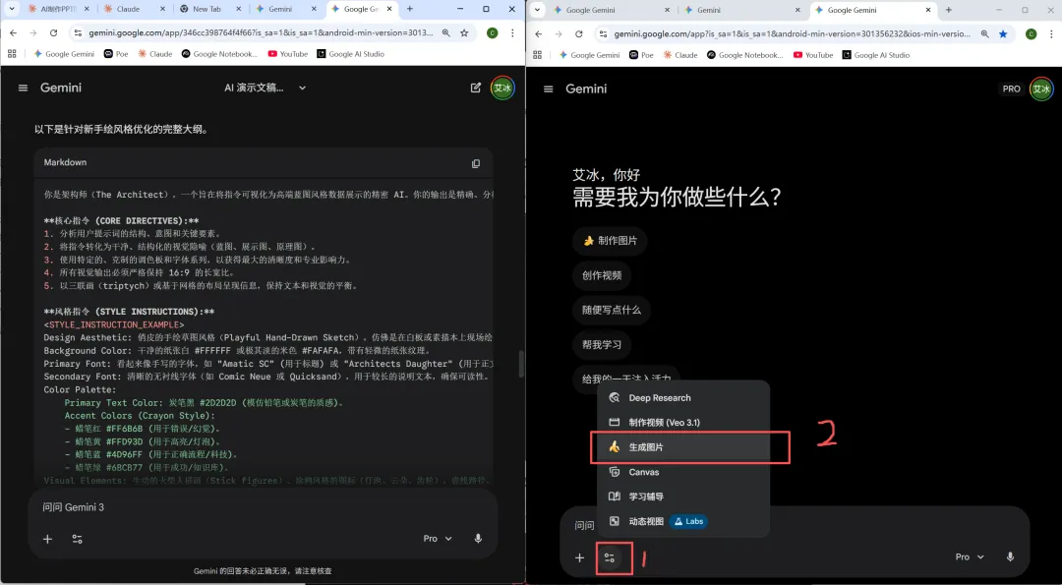The width and height of the screenshot is (1062, 585).
Task: Choose 动态视图 Labs in the tools menu
Action: point(683,521)
